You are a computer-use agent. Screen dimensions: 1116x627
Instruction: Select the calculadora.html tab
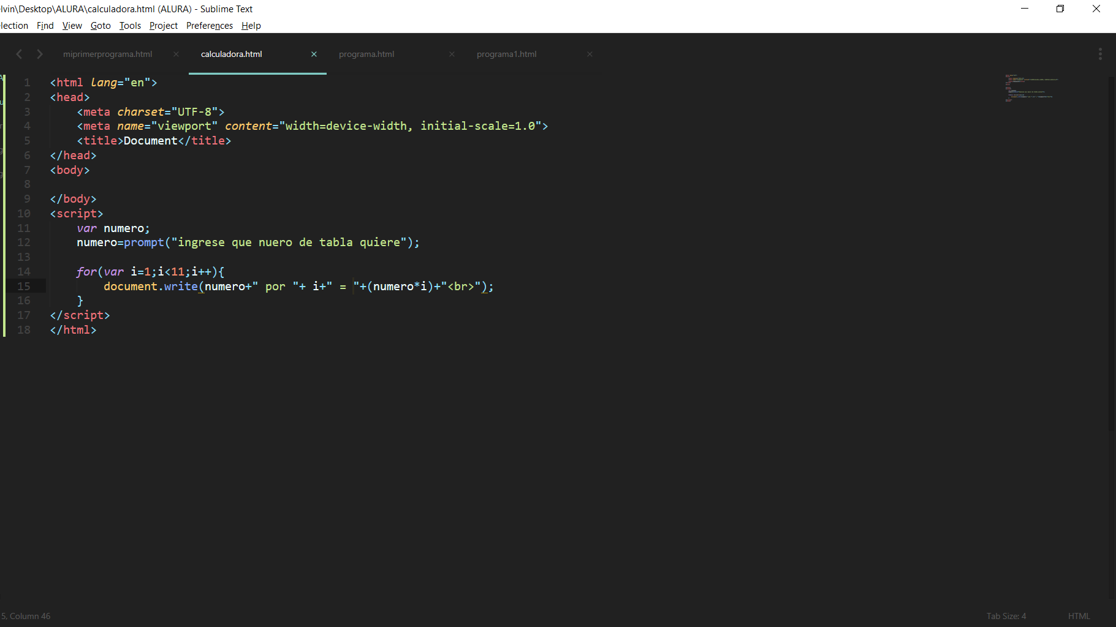click(232, 54)
